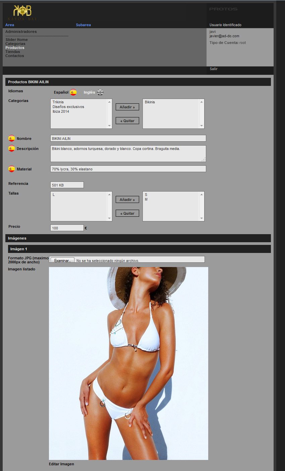
Task: Click Spanish flag next to Descripción
Action: click(12, 148)
